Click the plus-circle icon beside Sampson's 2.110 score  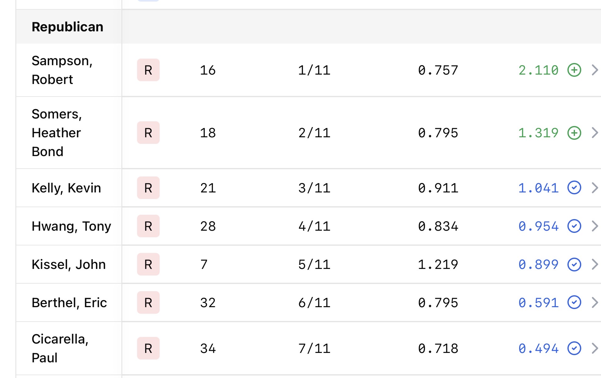coord(574,70)
